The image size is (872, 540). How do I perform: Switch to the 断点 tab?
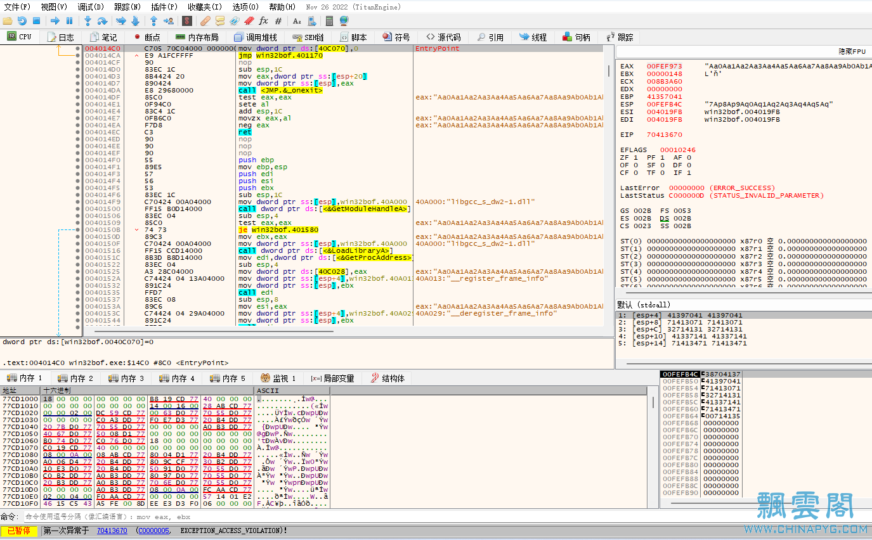[146, 37]
